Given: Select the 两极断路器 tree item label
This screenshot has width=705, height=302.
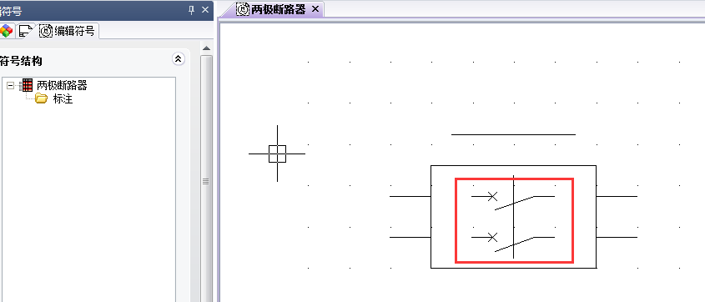Looking at the screenshot, I should tap(62, 85).
